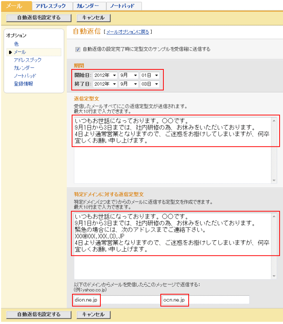
Task: Toggle the sample auto-reply send checkbox
Action: click(x=78, y=49)
